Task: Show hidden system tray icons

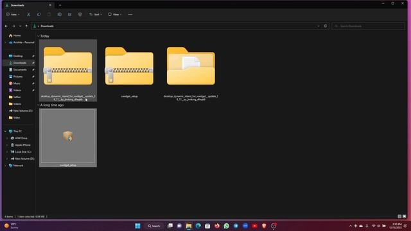Action: click(351, 226)
